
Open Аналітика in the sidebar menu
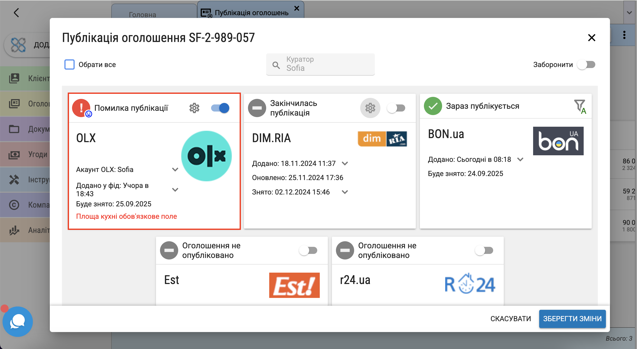[x=25, y=230]
